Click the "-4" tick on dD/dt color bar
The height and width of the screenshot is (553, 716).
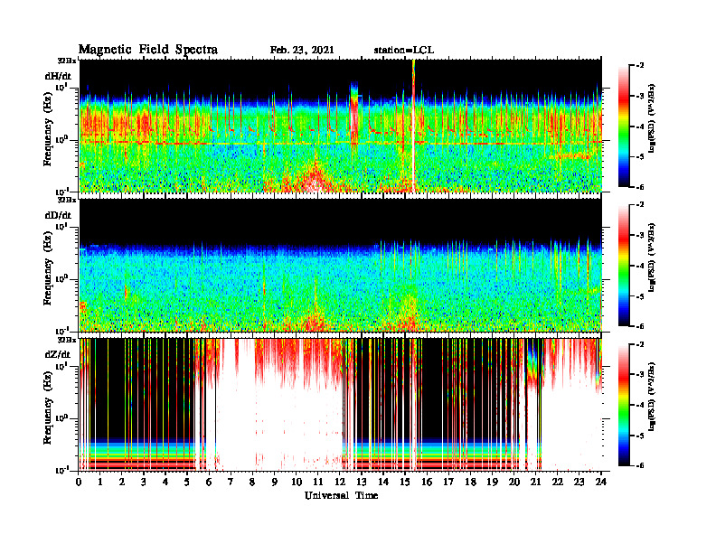point(640,266)
